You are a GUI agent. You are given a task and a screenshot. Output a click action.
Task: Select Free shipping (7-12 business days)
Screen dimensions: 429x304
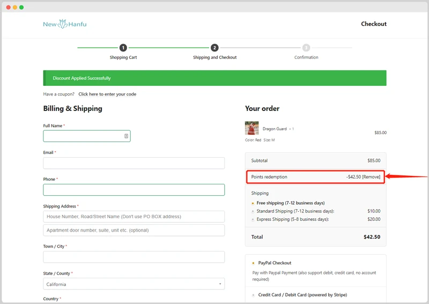(x=253, y=203)
